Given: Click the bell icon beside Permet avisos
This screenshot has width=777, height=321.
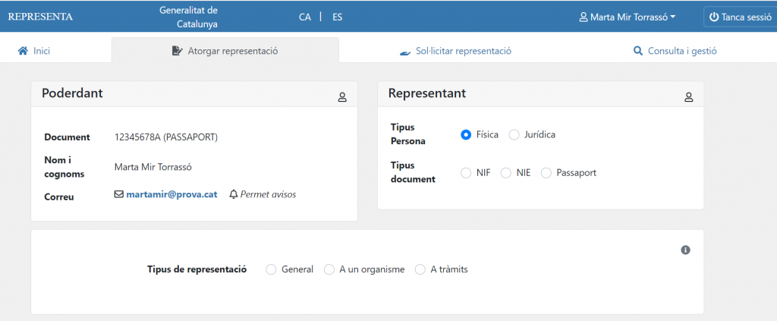Looking at the screenshot, I should tap(234, 194).
